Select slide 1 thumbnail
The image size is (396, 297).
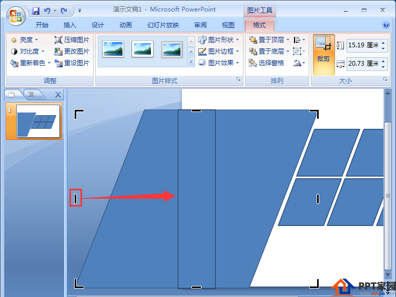tap(38, 121)
